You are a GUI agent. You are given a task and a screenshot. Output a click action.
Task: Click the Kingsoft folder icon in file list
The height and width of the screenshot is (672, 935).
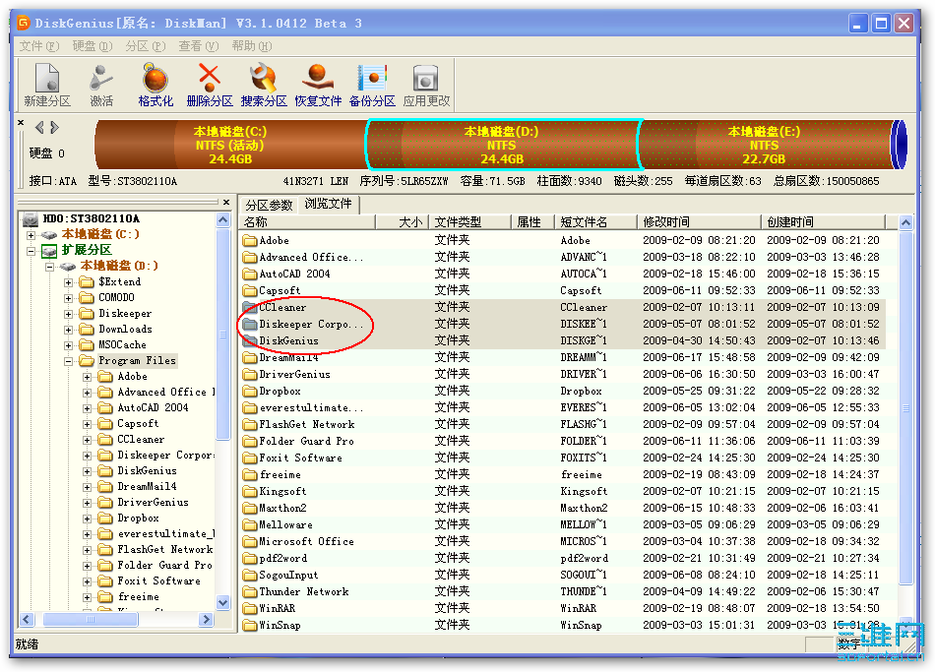point(249,491)
